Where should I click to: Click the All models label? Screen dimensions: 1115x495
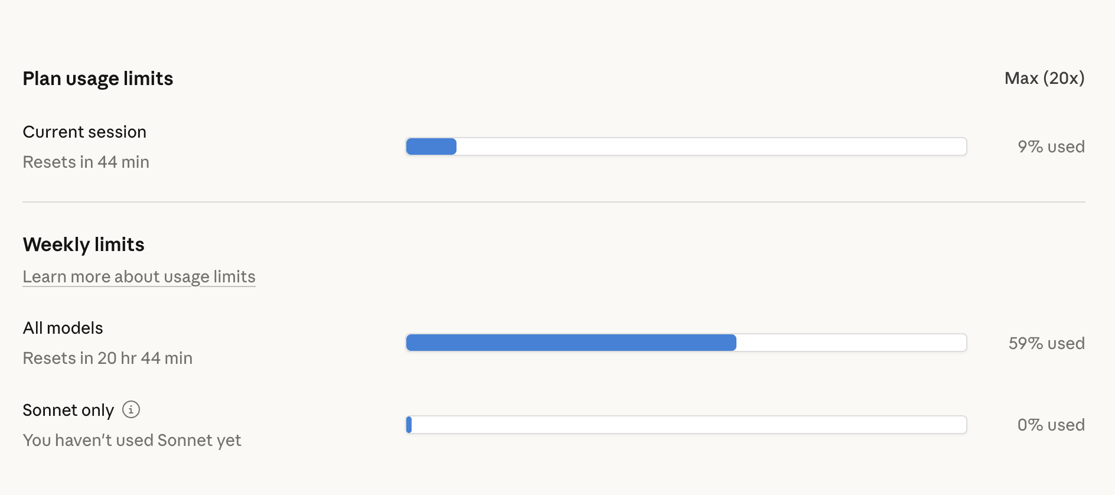pos(63,328)
